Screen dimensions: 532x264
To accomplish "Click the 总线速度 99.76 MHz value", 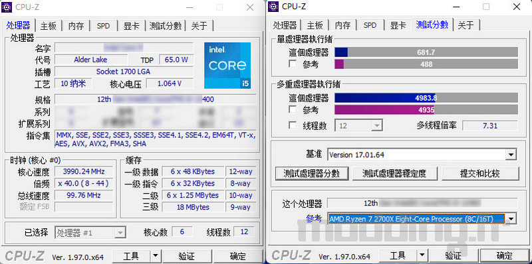I will [x=84, y=195].
